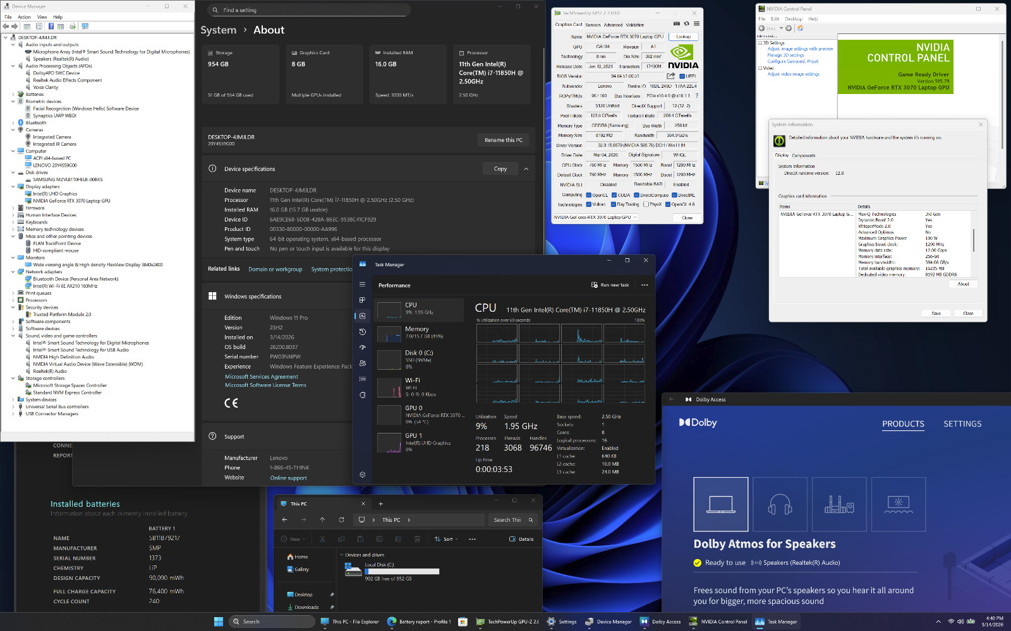Expand Batteries node in Device Manager
1011x631 pixels.
point(13,95)
